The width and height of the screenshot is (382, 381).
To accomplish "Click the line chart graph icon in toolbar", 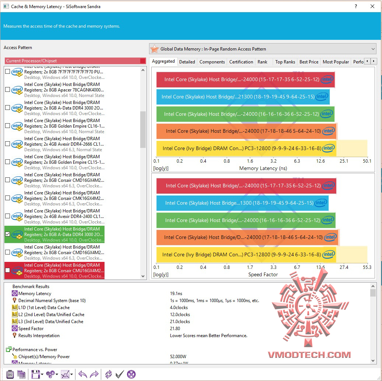I will pos(65,374).
